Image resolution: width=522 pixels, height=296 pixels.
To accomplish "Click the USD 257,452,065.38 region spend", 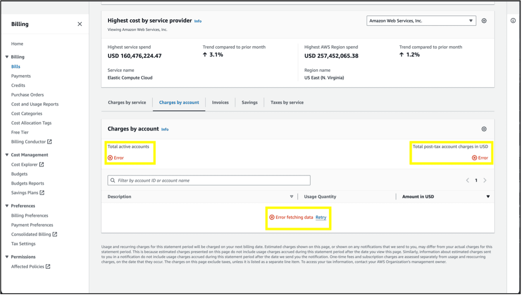I will (x=331, y=56).
